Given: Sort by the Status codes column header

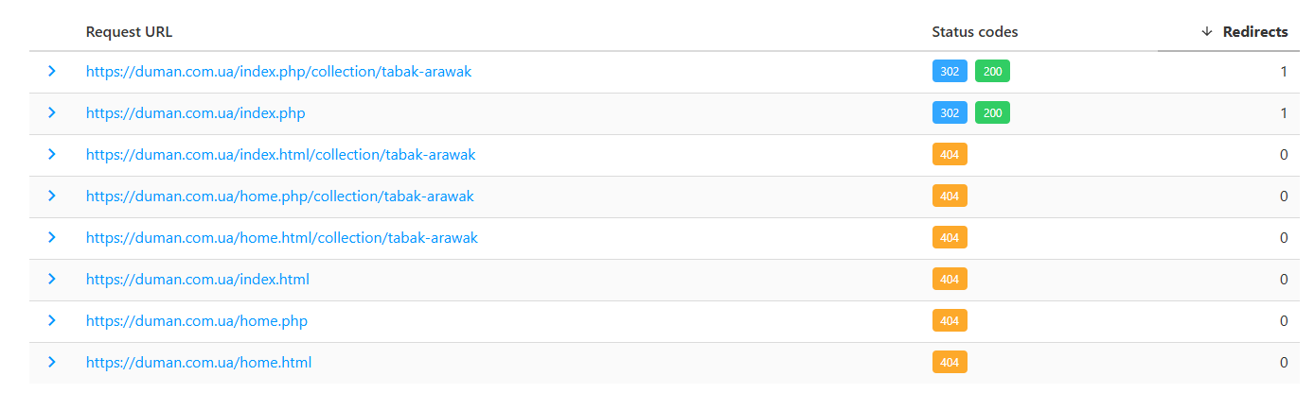Looking at the screenshot, I should [x=975, y=31].
